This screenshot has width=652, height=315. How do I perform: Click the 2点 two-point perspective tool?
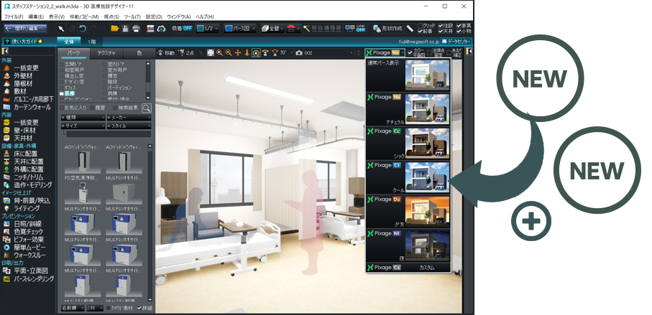pyautogui.click(x=188, y=53)
